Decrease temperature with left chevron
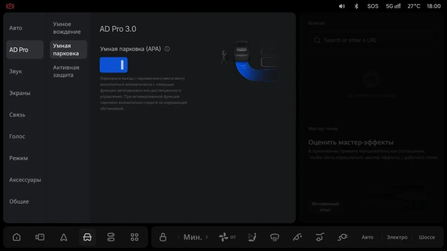447x251 pixels. (x=179, y=237)
